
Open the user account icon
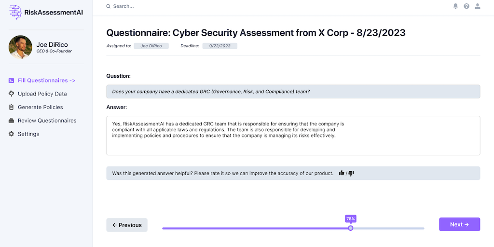pyautogui.click(x=478, y=6)
